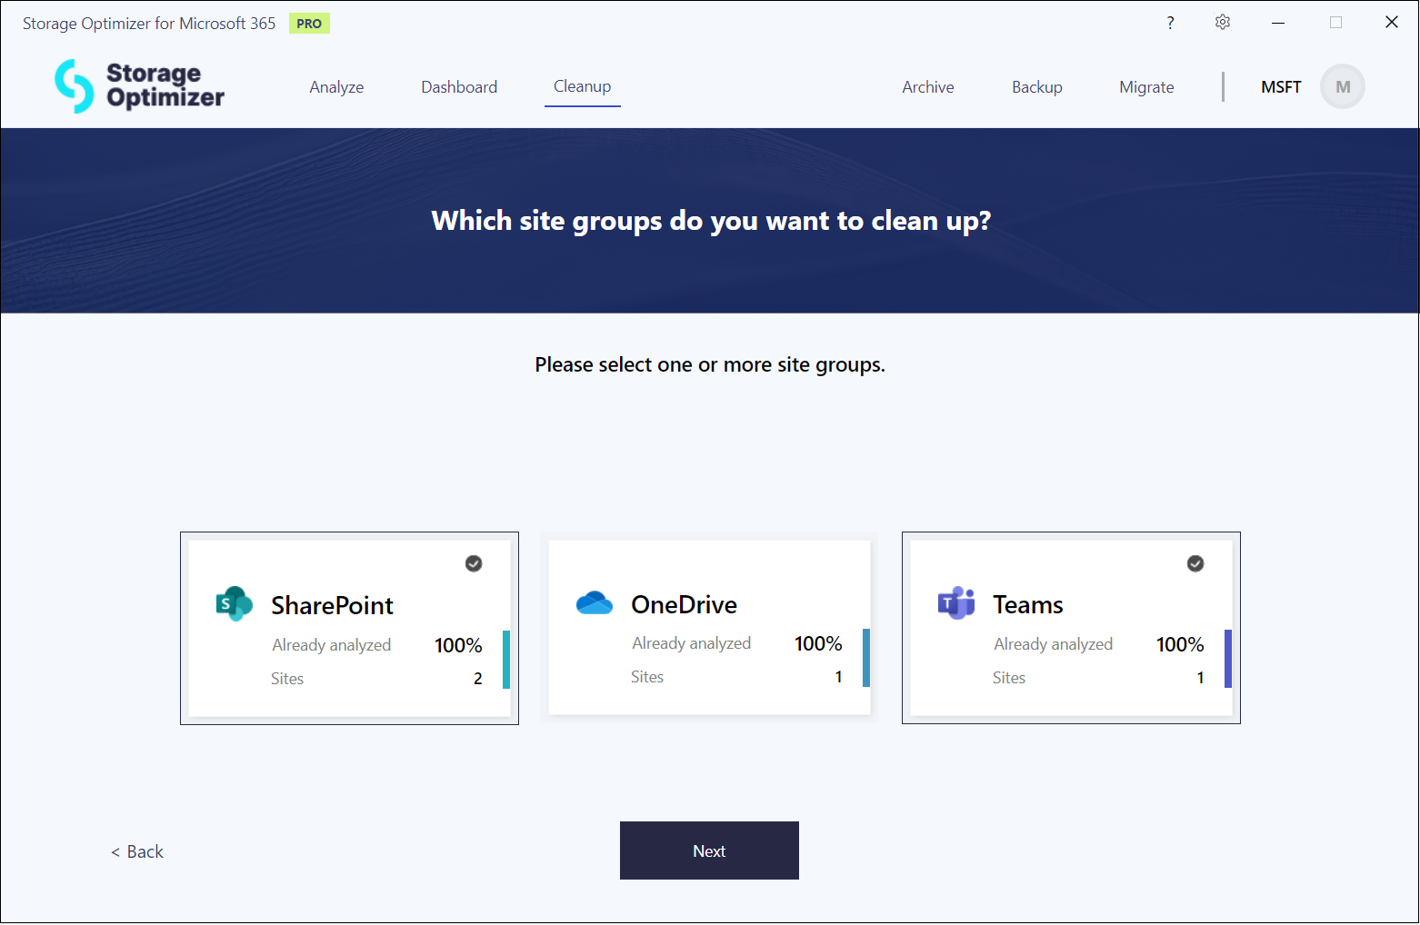Open the help question mark icon

1170,23
